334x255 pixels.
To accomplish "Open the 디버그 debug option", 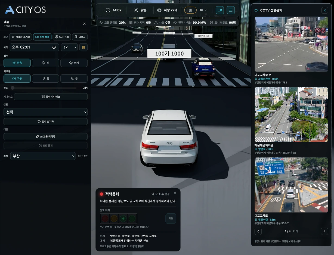I will [80, 37].
